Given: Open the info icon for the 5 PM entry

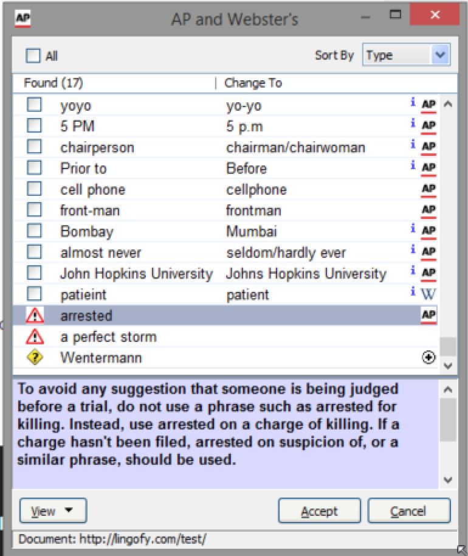Looking at the screenshot, I should click(413, 123).
